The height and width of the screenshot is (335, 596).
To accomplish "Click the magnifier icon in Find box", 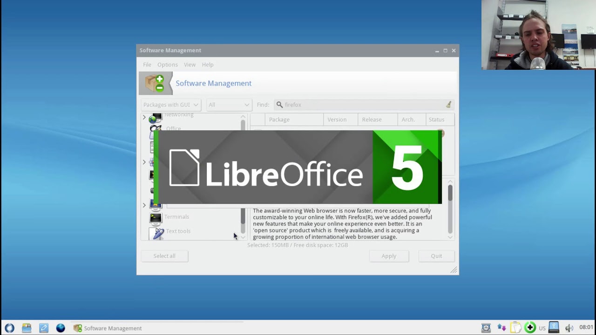I will (x=279, y=105).
